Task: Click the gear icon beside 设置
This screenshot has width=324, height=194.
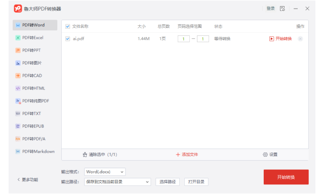Action: (265, 155)
